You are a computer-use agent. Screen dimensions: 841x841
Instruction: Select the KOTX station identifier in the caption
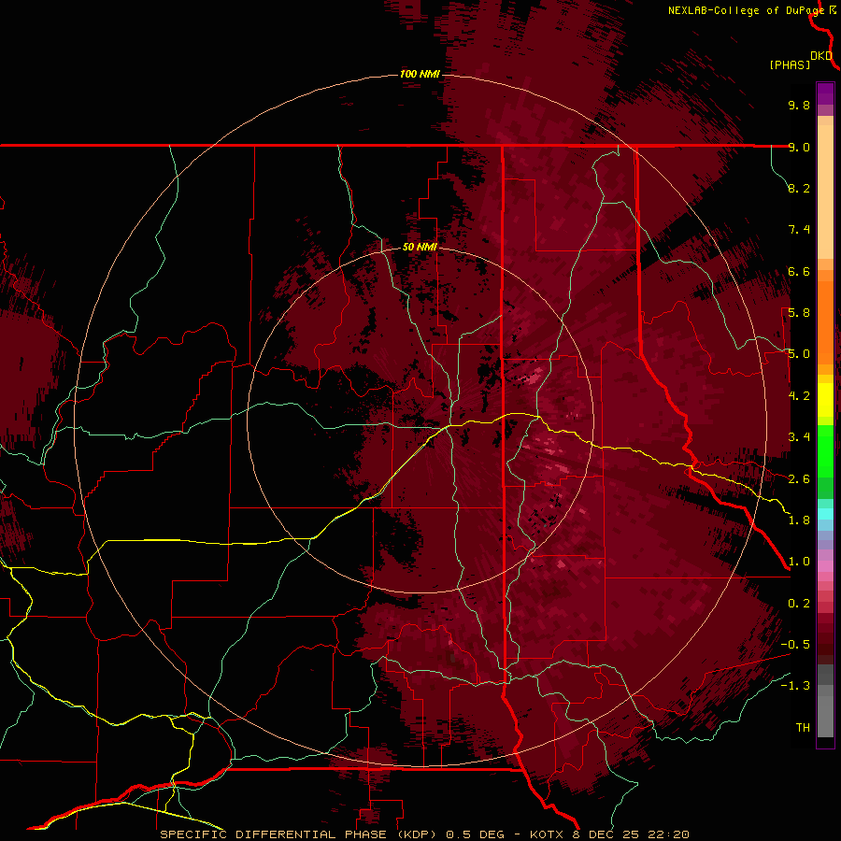(x=546, y=834)
